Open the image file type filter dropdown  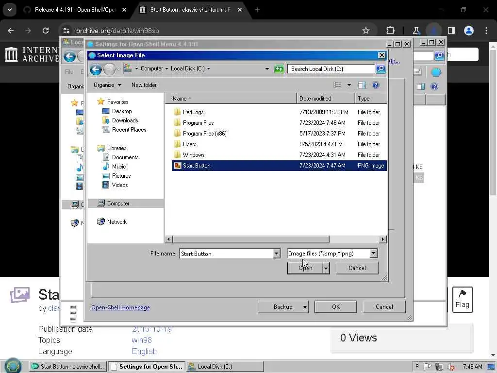tap(373, 253)
